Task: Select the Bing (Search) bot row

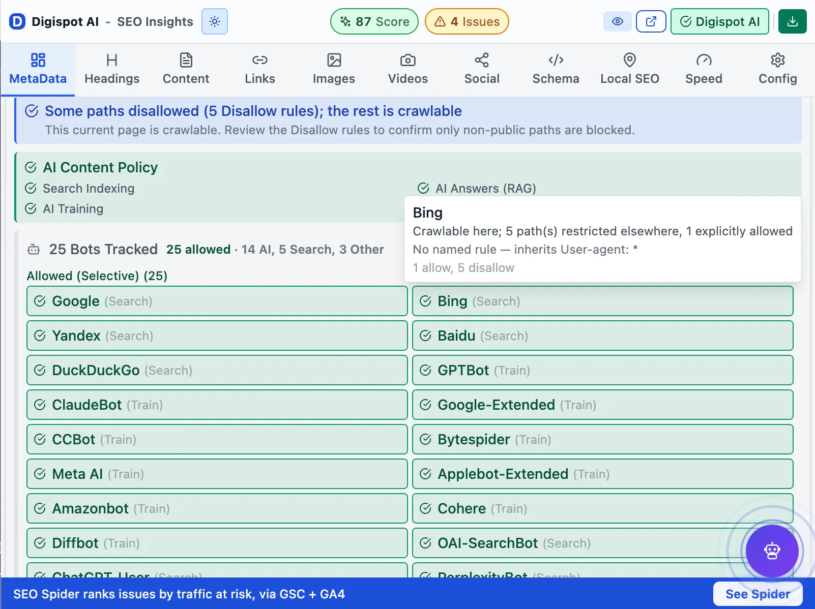Action: click(x=603, y=301)
